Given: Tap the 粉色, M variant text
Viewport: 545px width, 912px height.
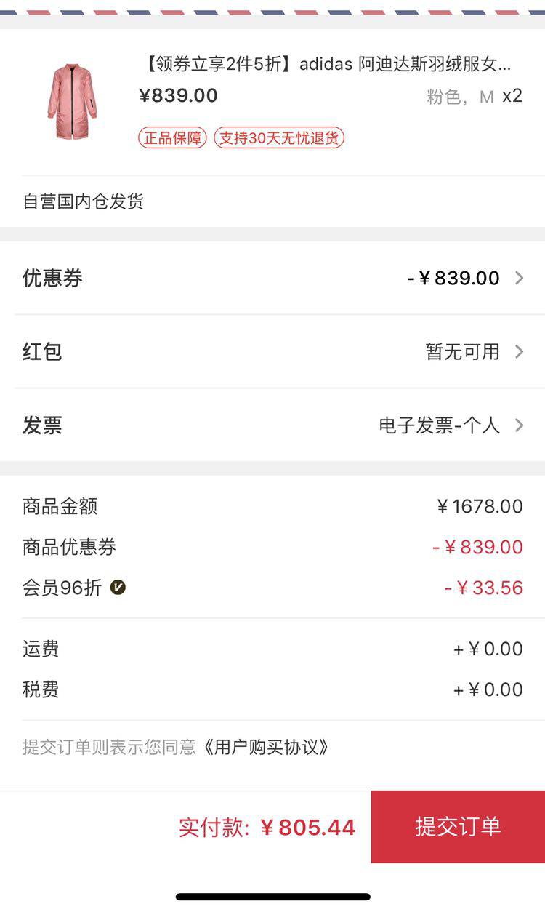Looking at the screenshot, I should (460, 97).
